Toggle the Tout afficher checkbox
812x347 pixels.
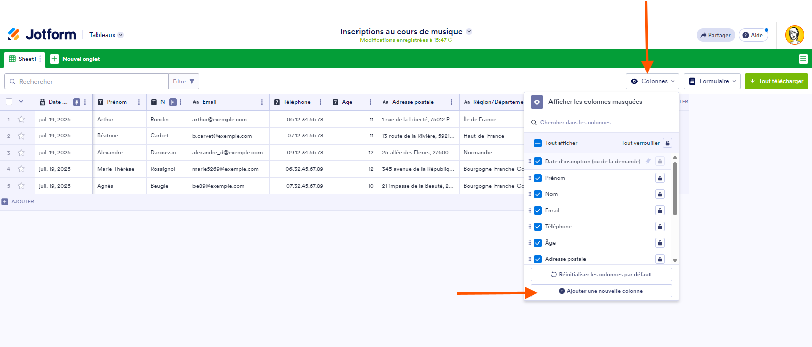click(538, 143)
